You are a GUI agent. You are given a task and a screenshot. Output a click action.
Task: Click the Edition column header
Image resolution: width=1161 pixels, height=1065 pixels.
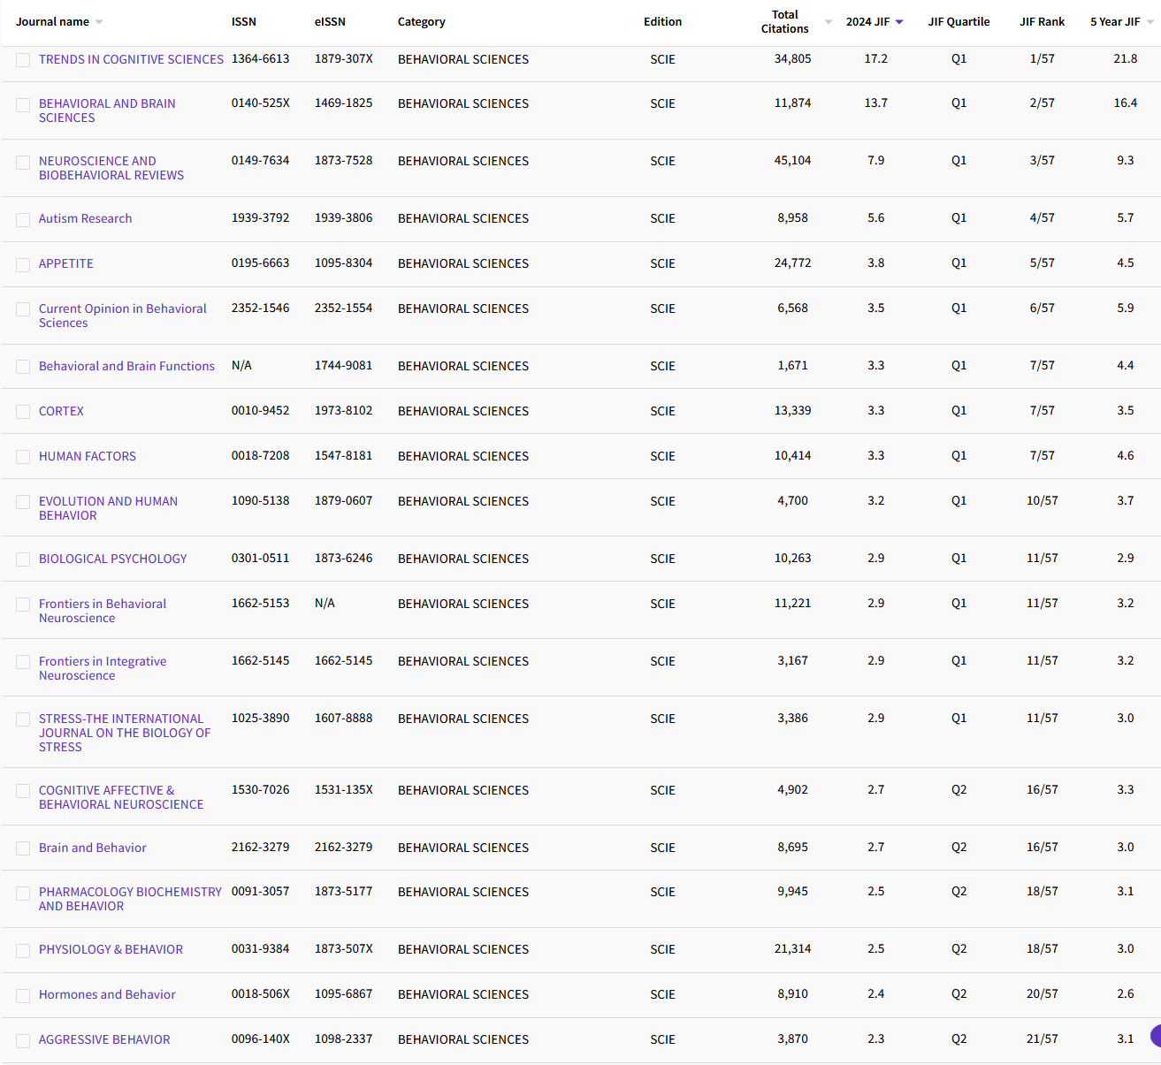pyautogui.click(x=662, y=22)
